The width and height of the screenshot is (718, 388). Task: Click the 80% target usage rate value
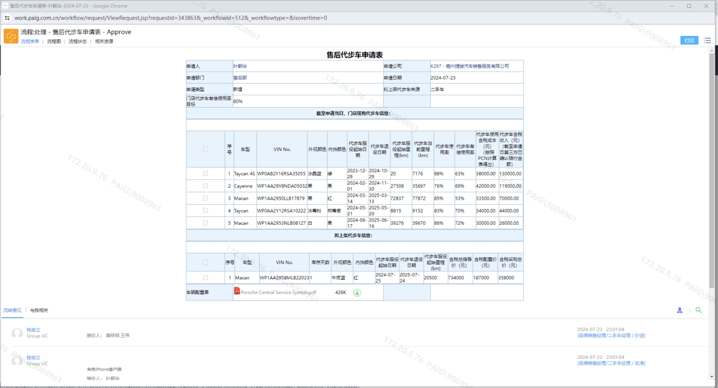point(238,101)
